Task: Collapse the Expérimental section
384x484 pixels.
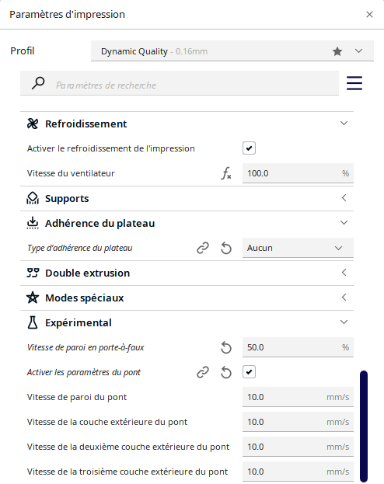Action: click(187, 322)
